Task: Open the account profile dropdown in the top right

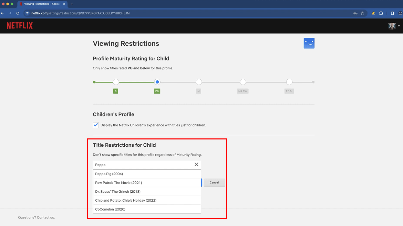Action: (x=394, y=26)
